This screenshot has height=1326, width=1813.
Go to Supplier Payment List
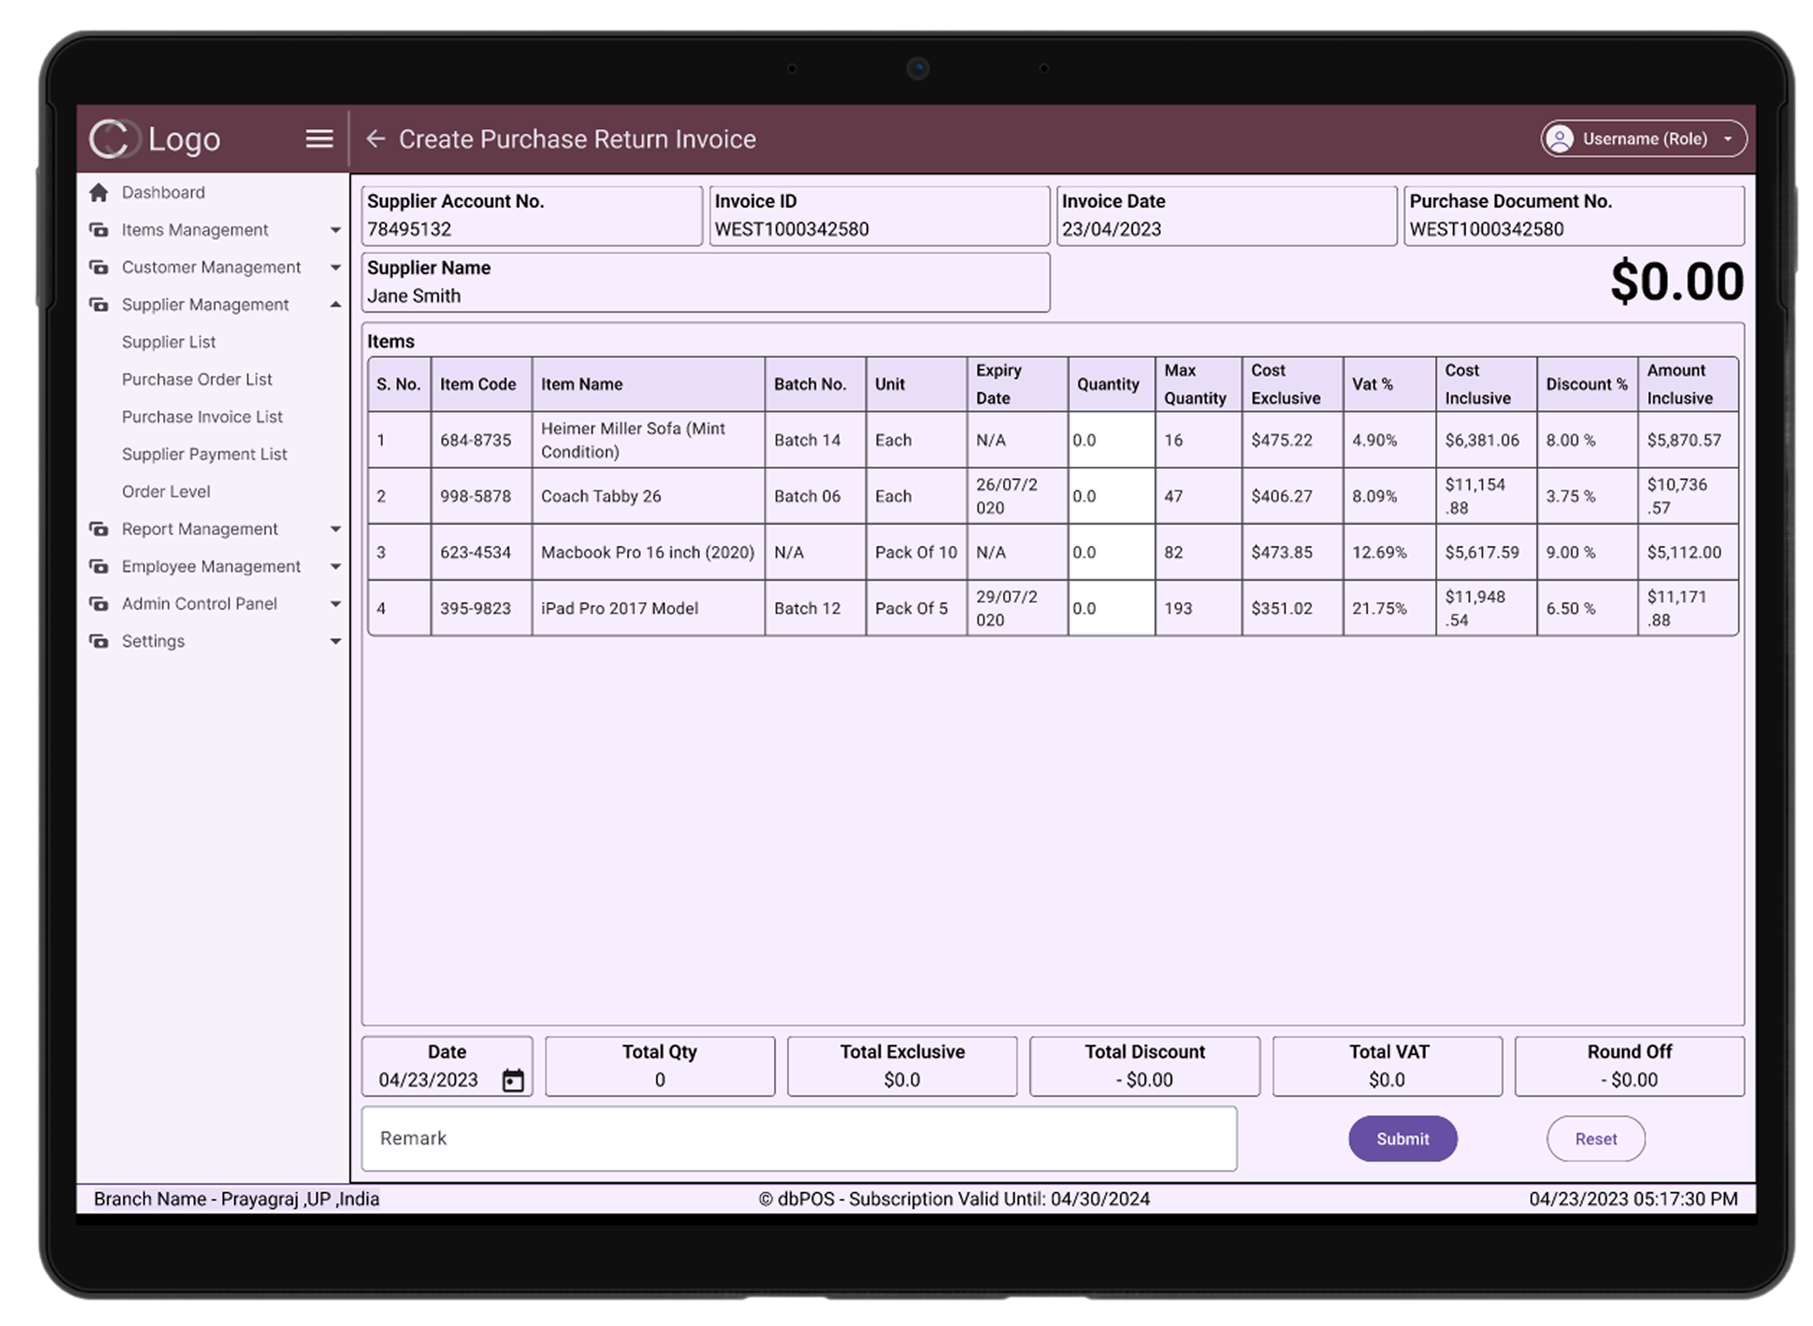click(204, 454)
